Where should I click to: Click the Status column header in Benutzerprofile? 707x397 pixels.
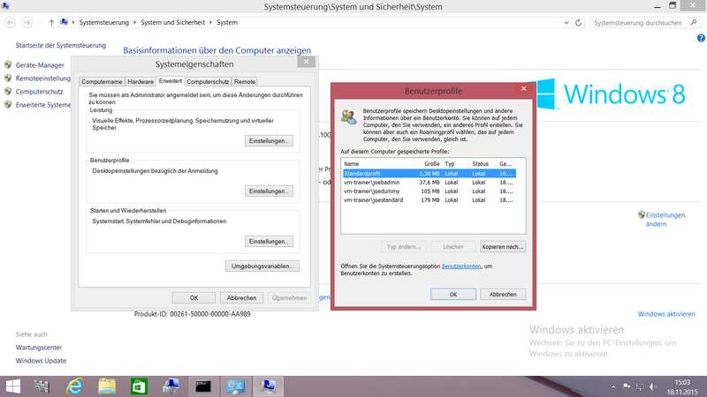(481, 164)
